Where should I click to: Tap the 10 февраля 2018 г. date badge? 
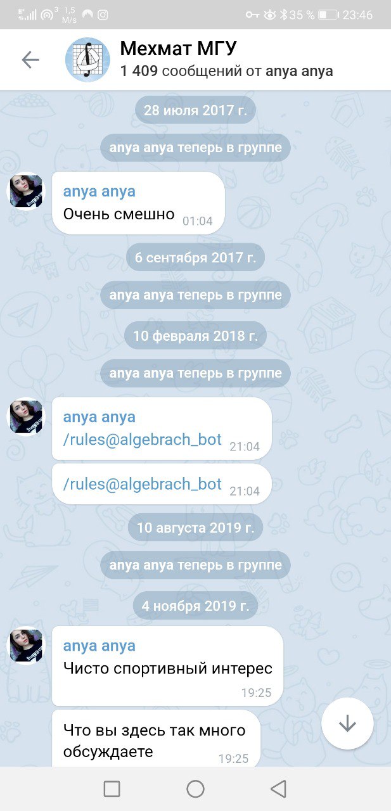pos(195,336)
